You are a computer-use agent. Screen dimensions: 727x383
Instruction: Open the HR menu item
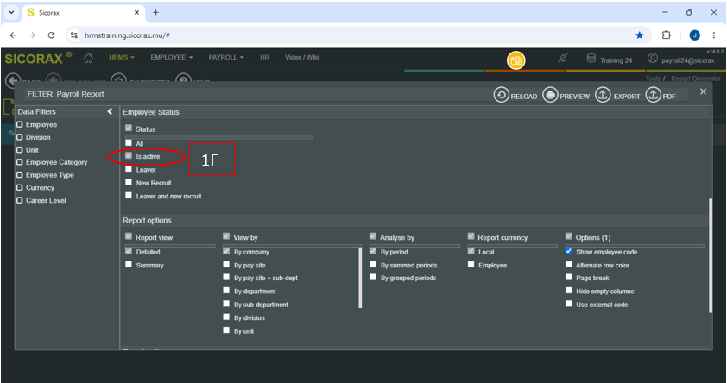tap(264, 58)
